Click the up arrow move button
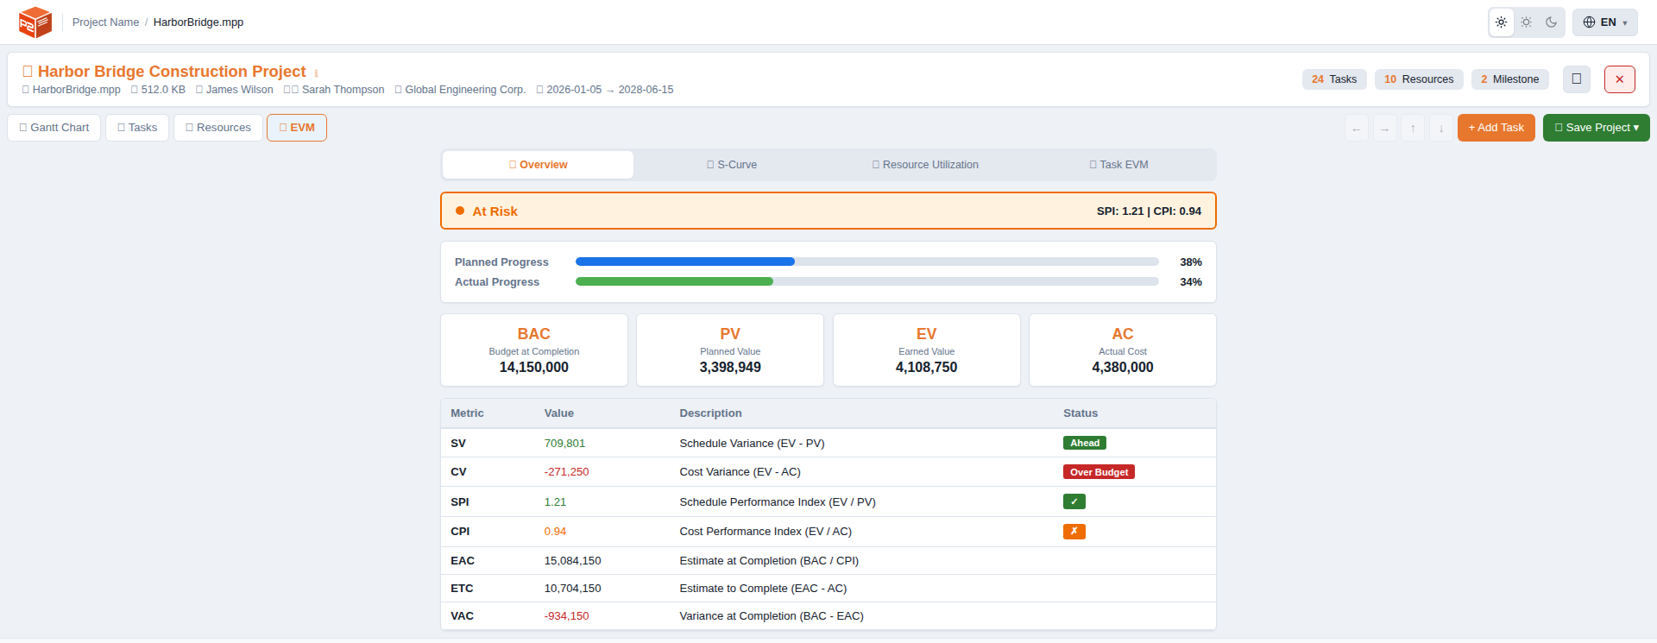 (1413, 128)
